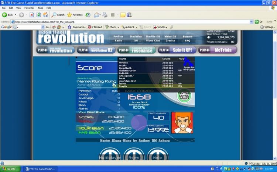The height and width of the screenshot is (172, 277).
Task: Open the History toolbar icon
Action: pos(88,15)
